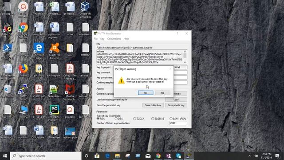Open the e10897.pdf desktop file
284x160 pixels.
39,91
